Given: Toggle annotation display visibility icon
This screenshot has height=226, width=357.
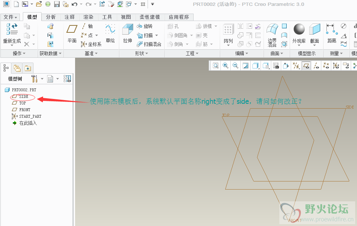Looking at the screenshot, I should (346, 66).
